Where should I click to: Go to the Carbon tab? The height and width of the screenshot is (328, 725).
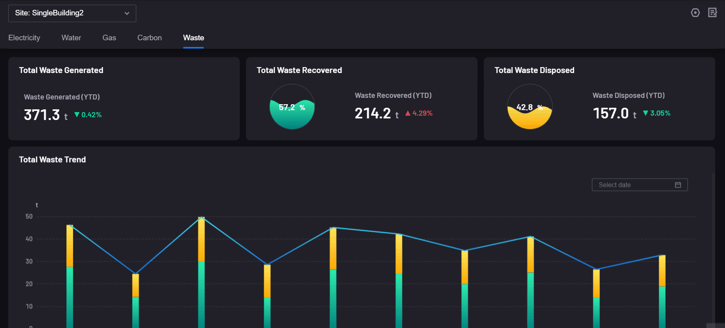[x=149, y=38]
